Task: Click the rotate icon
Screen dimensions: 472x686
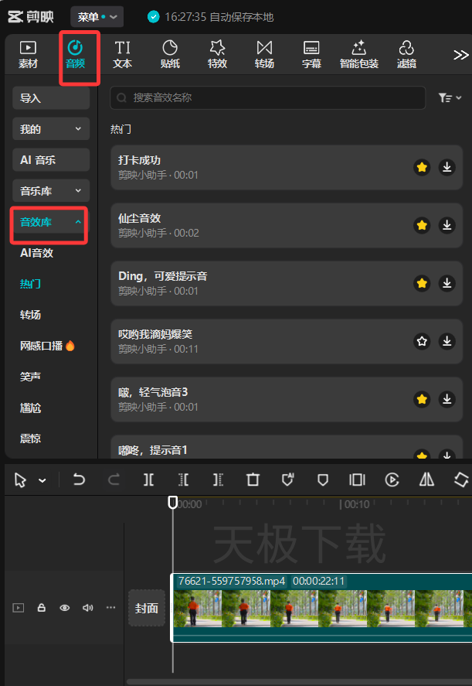Action: tap(461, 480)
